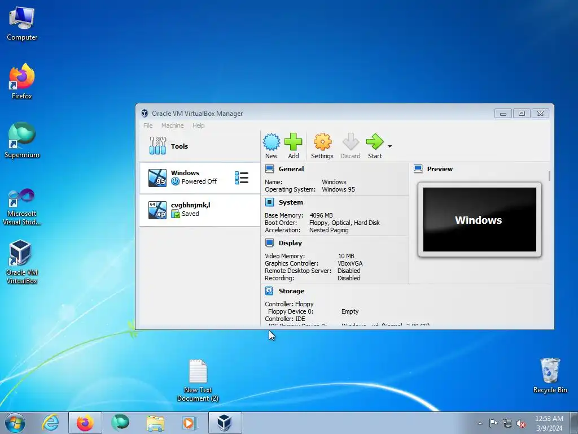Select the Computer desktop icon
The height and width of the screenshot is (434, 578).
point(22,24)
